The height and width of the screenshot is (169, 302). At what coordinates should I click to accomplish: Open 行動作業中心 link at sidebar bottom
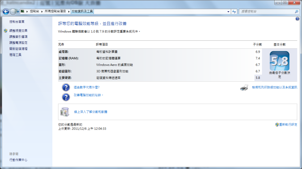18,160
